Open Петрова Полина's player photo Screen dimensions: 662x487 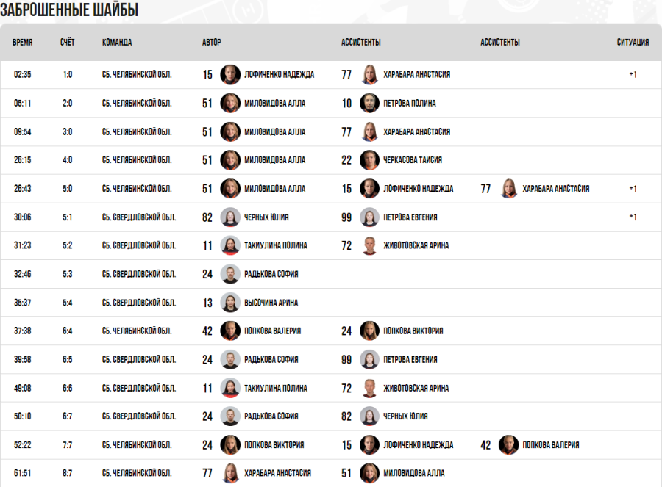(369, 104)
